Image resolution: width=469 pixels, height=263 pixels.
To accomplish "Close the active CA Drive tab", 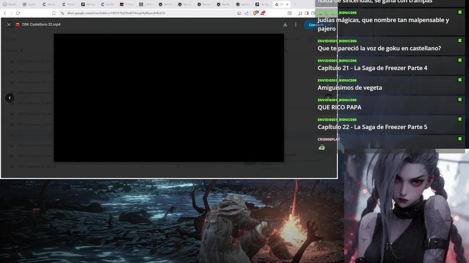I will click(x=287, y=4).
